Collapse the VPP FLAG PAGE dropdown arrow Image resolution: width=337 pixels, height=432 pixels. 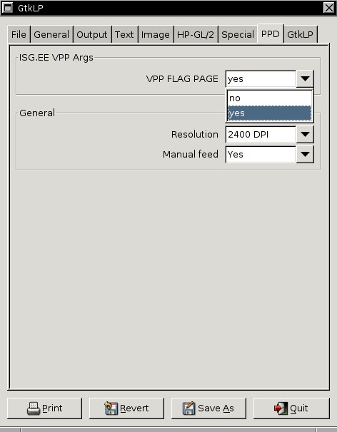point(305,79)
